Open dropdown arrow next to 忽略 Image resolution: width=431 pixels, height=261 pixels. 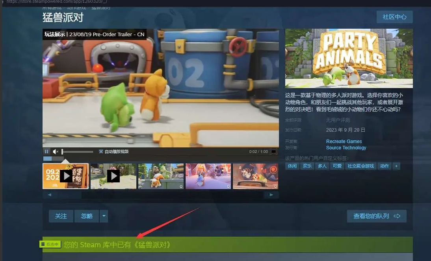(104, 216)
